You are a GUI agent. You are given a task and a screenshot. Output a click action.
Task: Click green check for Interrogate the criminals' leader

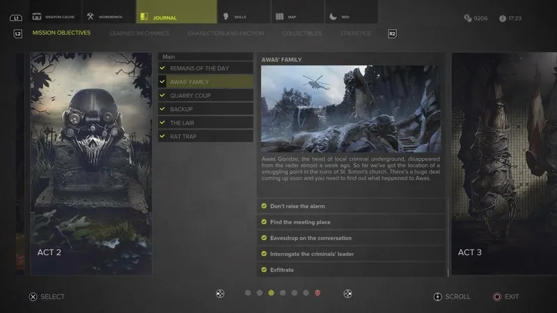coord(264,254)
